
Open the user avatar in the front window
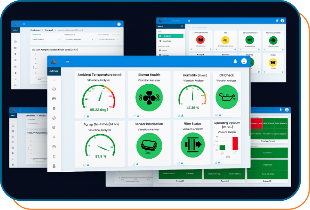tap(244, 61)
